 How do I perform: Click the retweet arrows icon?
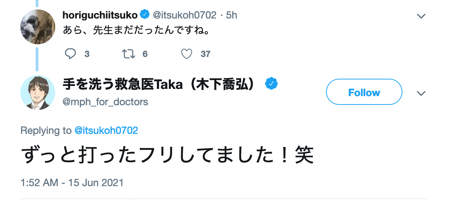click(129, 54)
